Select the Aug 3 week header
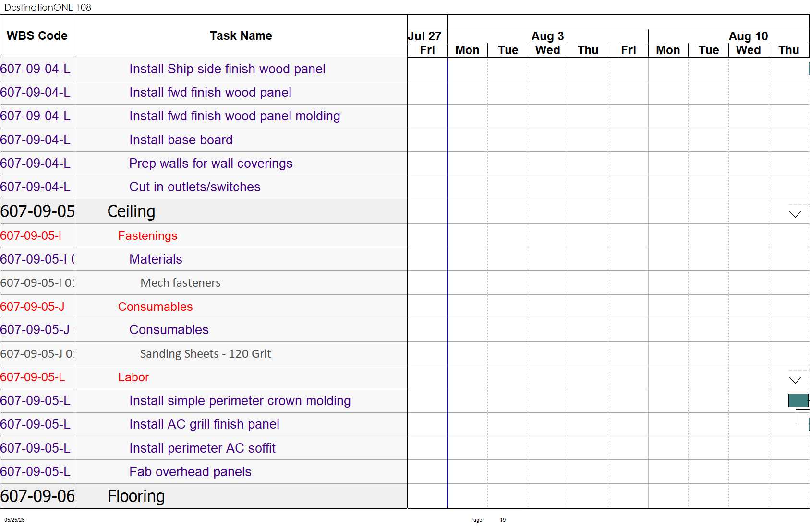 (x=548, y=36)
